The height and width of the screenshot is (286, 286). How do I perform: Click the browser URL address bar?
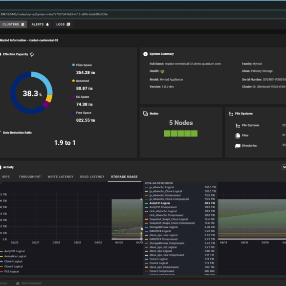click(x=143, y=14)
